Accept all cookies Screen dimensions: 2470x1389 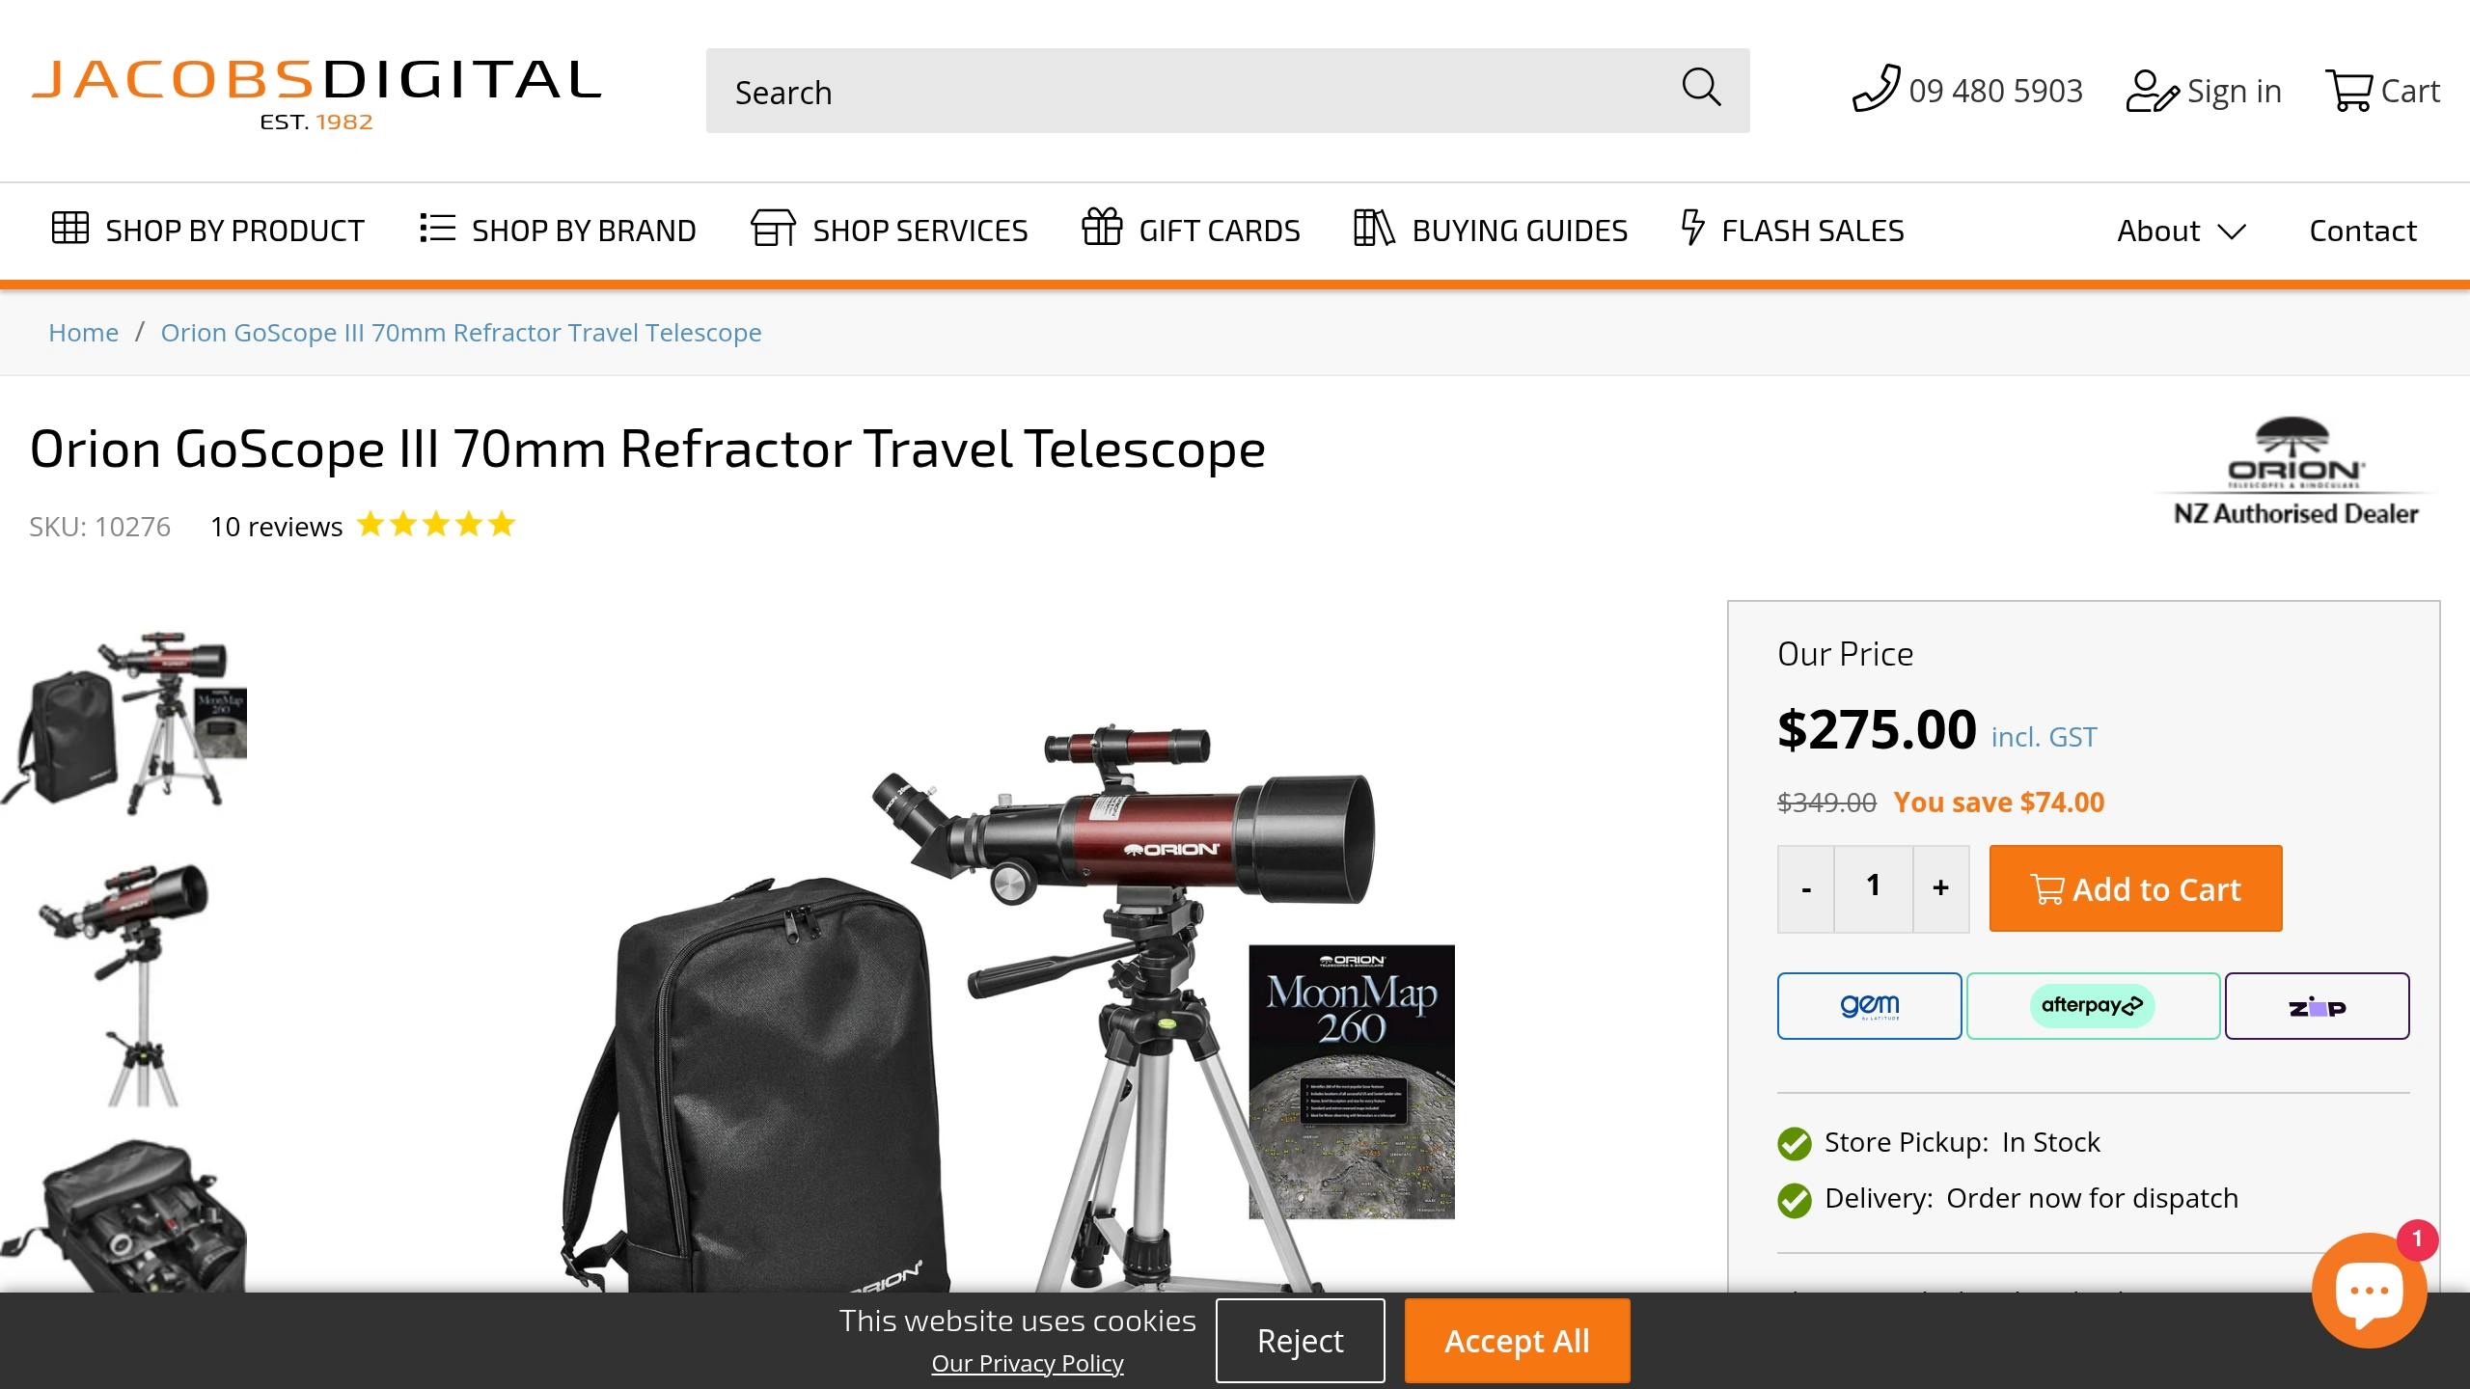point(1517,1341)
